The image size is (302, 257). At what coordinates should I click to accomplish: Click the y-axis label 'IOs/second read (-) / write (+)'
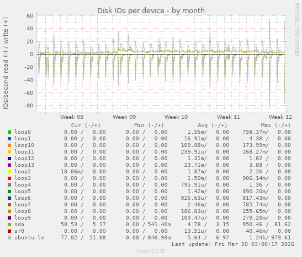click(6, 63)
